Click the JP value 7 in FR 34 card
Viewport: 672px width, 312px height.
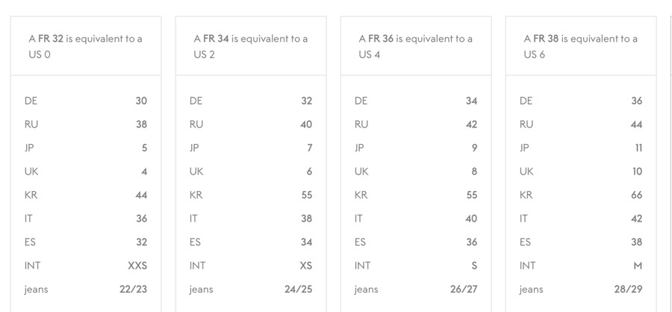[x=309, y=148]
